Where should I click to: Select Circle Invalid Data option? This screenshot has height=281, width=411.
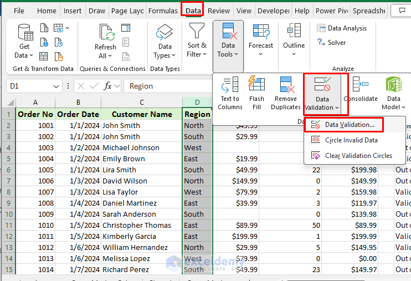351,140
